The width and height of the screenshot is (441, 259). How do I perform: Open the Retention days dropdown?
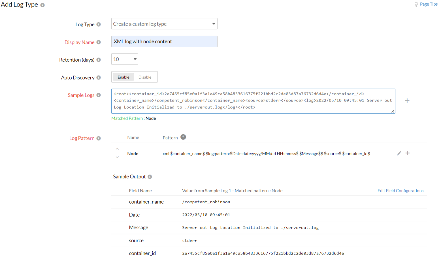pos(125,59)
